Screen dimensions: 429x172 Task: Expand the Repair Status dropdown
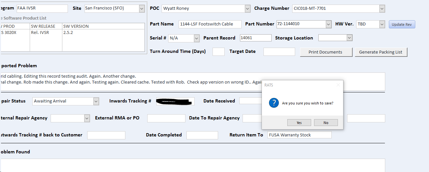click(x=96, y=102)
